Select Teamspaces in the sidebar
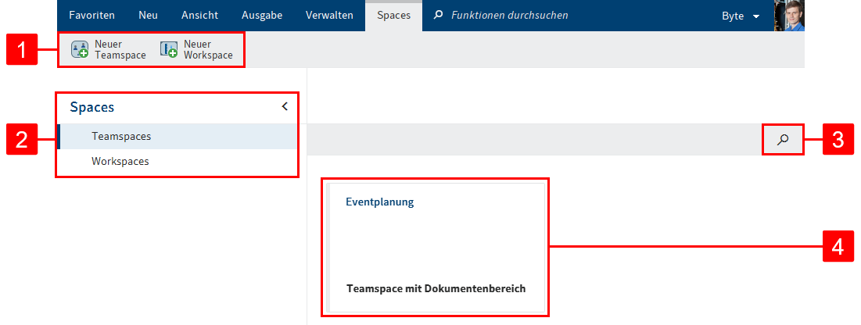Screen dimensions: 861x325 178,136
